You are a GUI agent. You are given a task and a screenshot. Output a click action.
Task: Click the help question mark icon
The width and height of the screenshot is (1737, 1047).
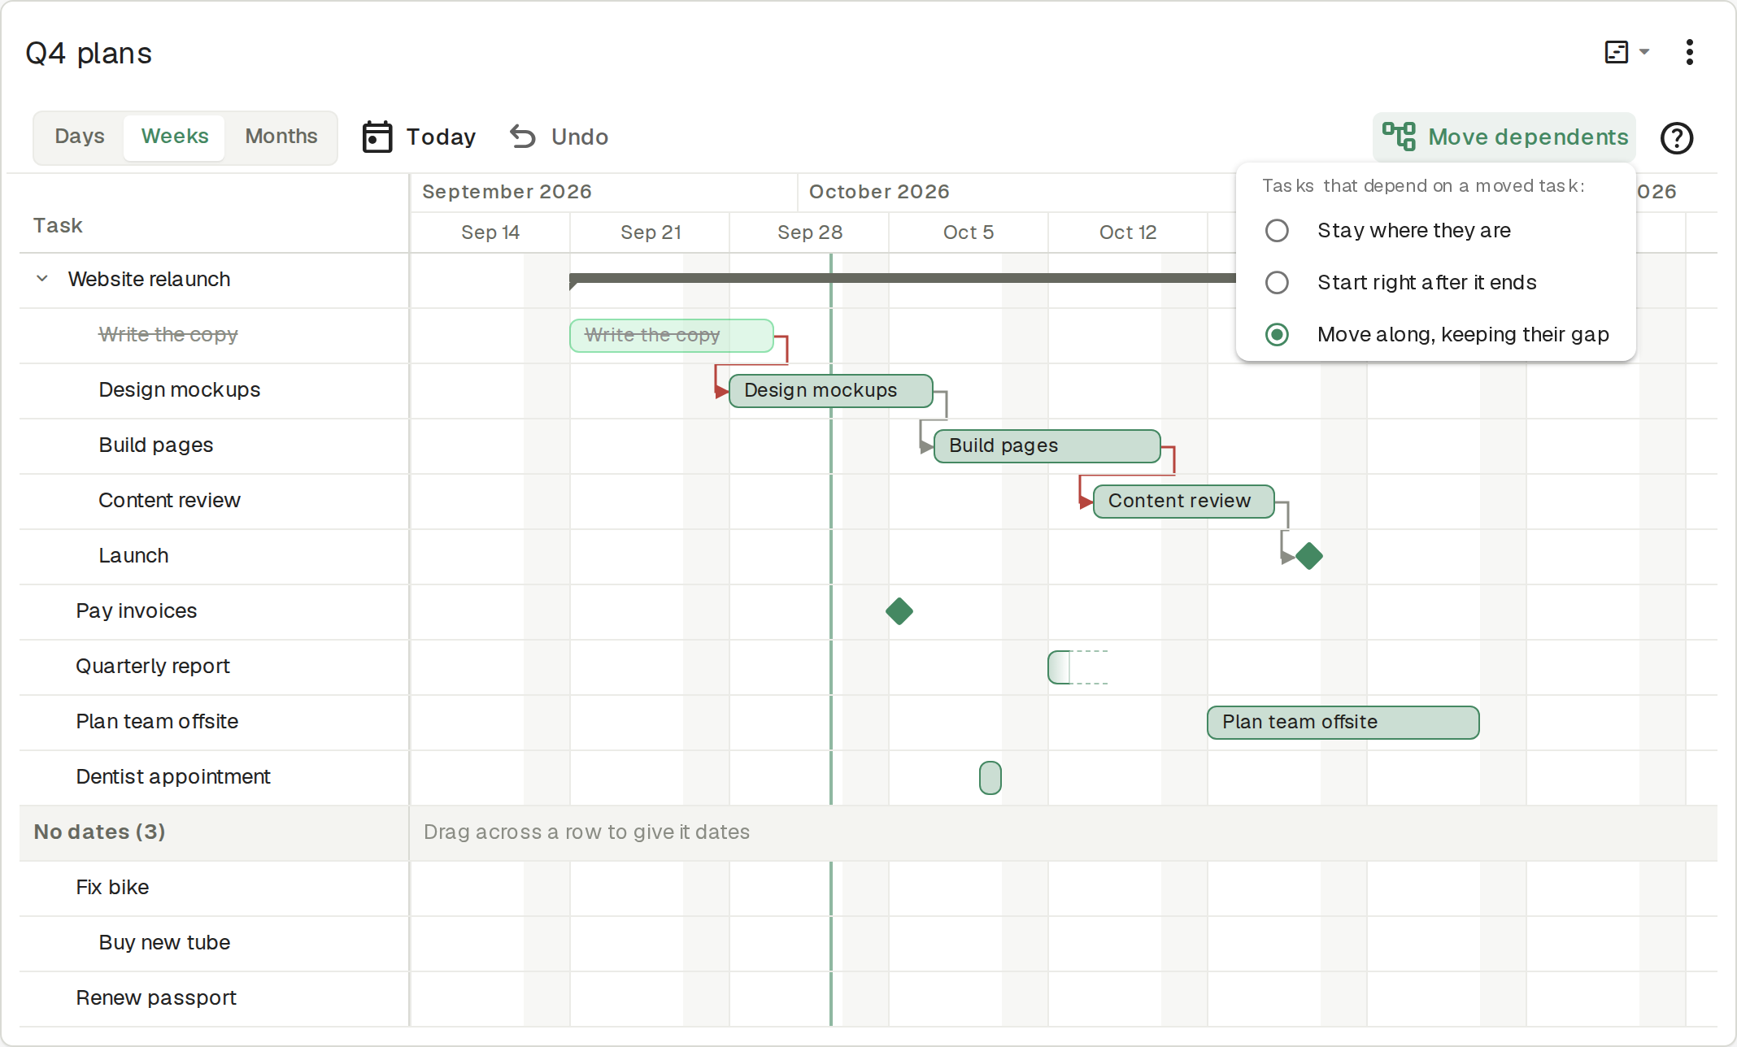tap(1676, 137)
